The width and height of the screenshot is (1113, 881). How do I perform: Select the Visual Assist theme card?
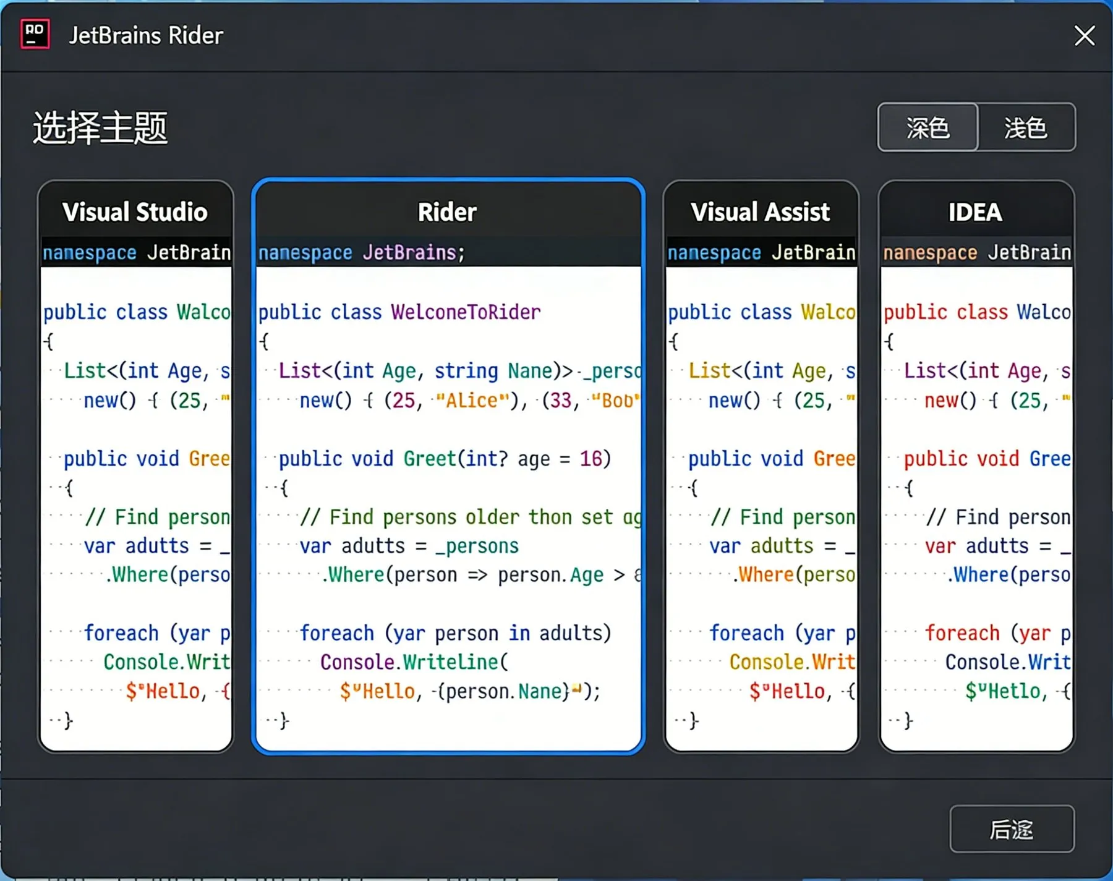pyautogui.click(x=761, y=467)
